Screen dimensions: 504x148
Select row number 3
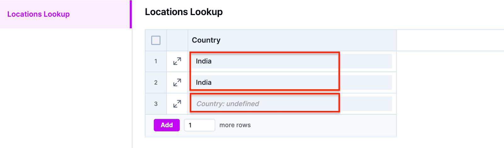(x=156, y=104)
